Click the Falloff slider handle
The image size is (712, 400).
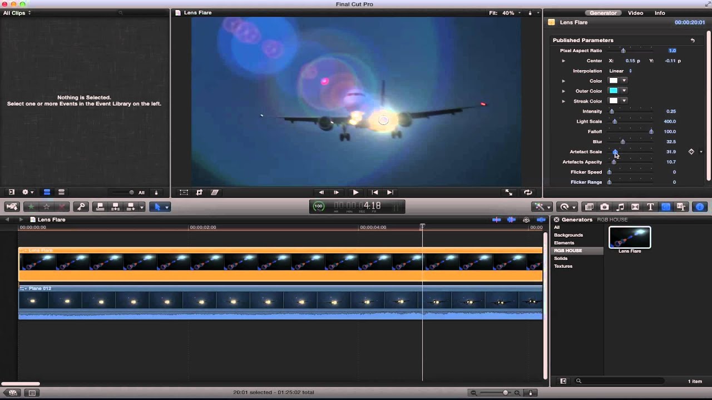pyautogui.click(x=651, y=132)
